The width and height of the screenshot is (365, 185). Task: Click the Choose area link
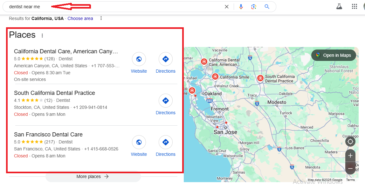pyautogui.click(x=80, y=18)
